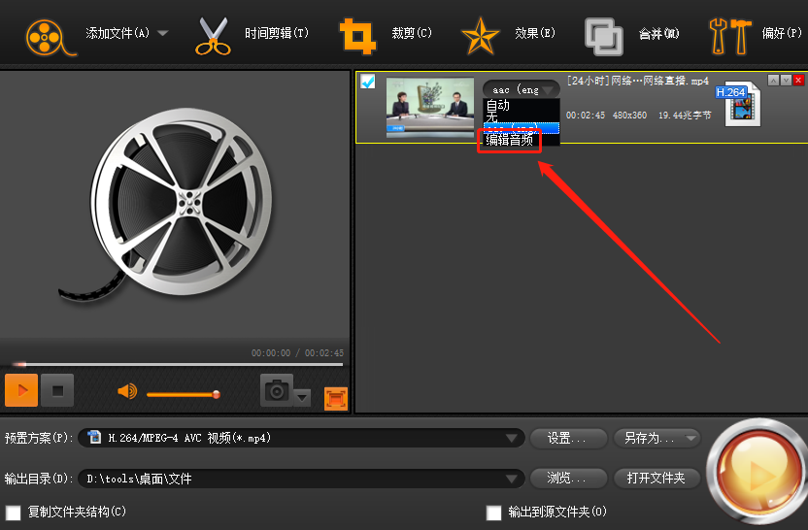
Task: Open the aac (eng audio track dropdown
Action: coord(521,89)
